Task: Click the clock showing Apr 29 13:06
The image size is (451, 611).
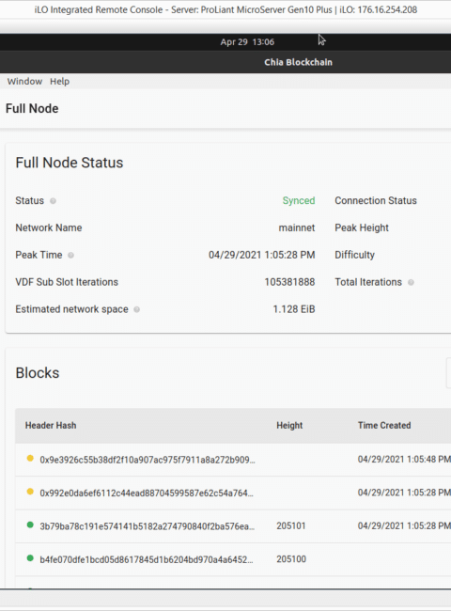Action: [x=247, y=42]
